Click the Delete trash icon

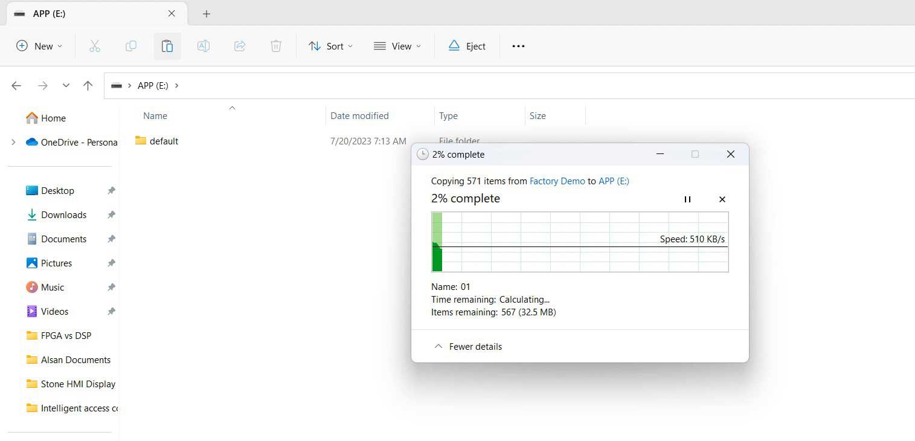coord(276,46)
